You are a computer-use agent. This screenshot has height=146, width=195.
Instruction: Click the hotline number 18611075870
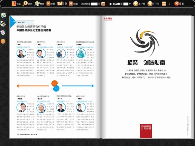pyautogui.click(x=138, y=78)
